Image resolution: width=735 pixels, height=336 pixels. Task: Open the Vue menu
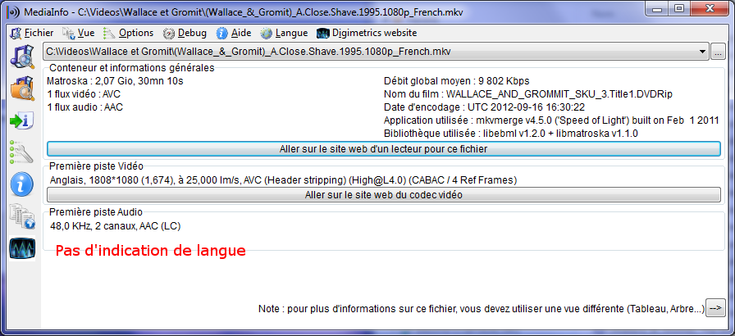pos(79,33)
